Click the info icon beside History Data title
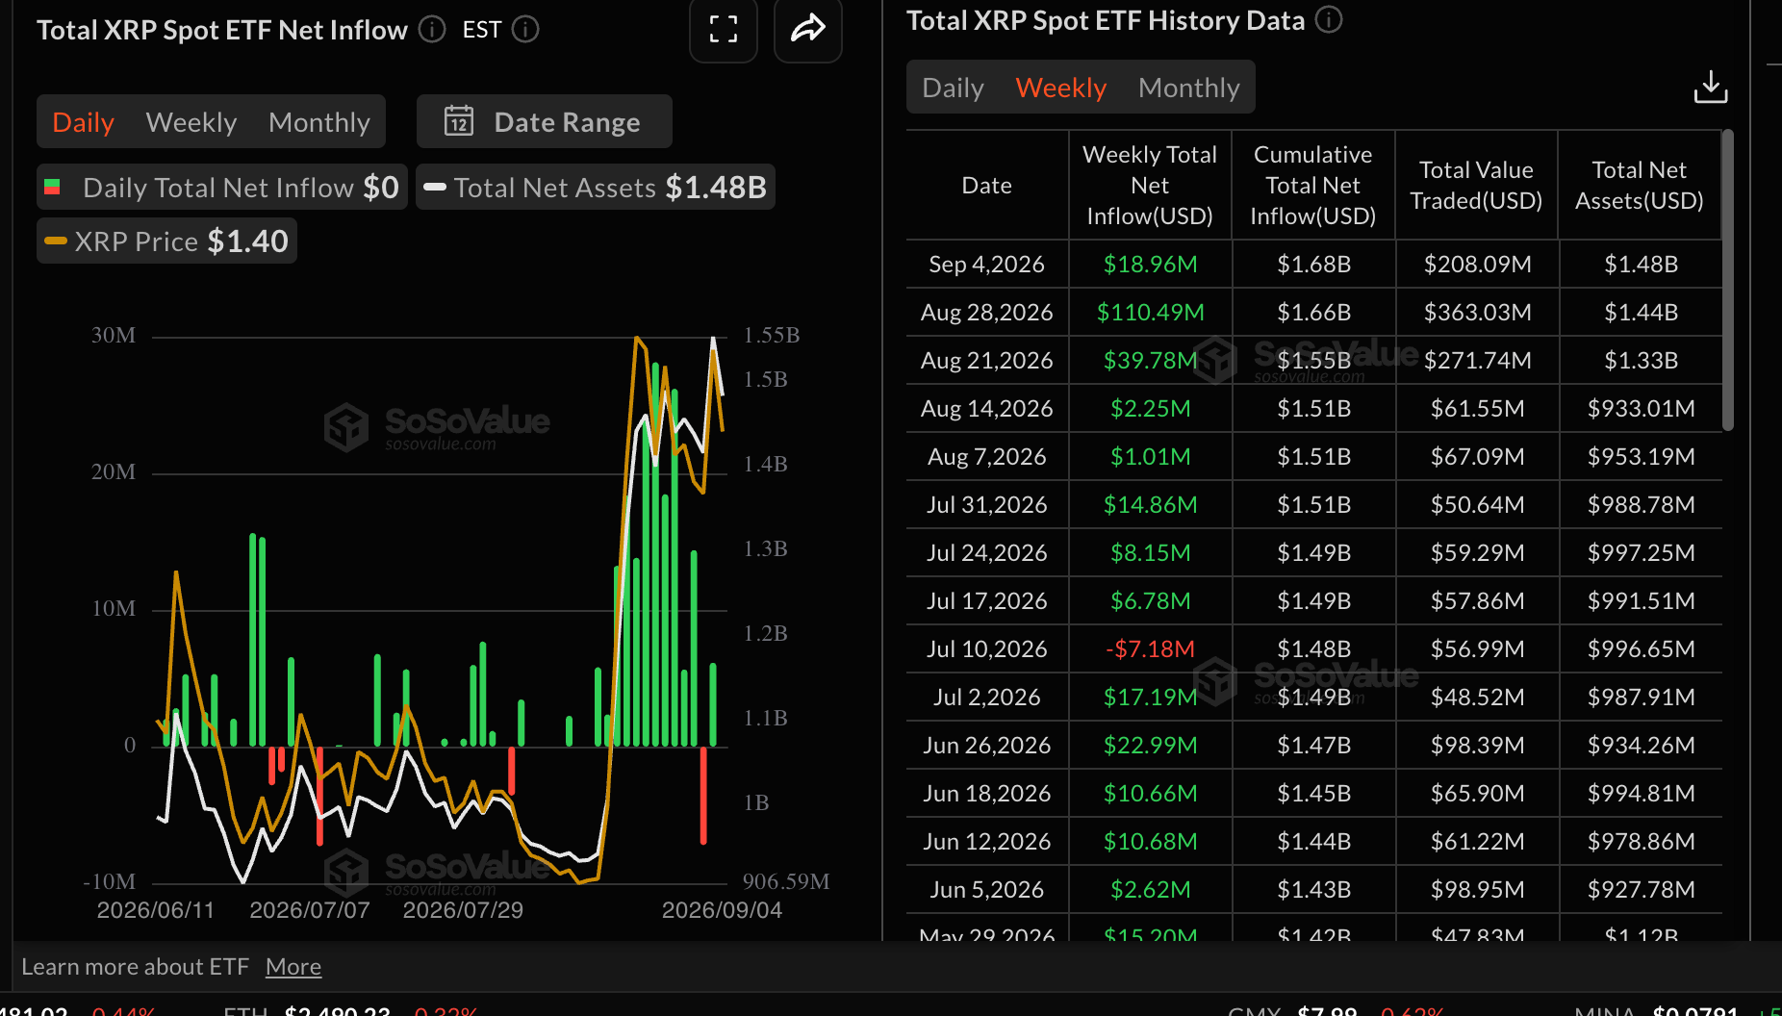 pos(1329,20)
